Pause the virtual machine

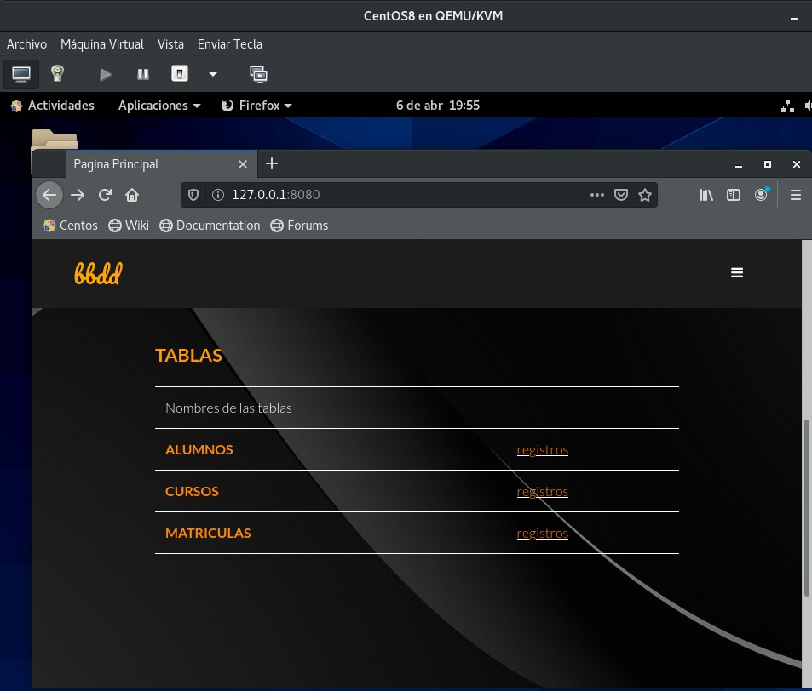pos(143,74)
